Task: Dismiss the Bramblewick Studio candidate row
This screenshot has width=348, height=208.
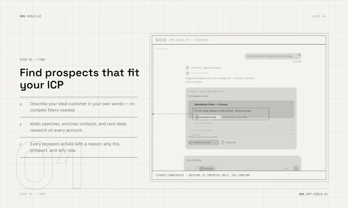Action: pyautogui.click(x=291, y=104)
